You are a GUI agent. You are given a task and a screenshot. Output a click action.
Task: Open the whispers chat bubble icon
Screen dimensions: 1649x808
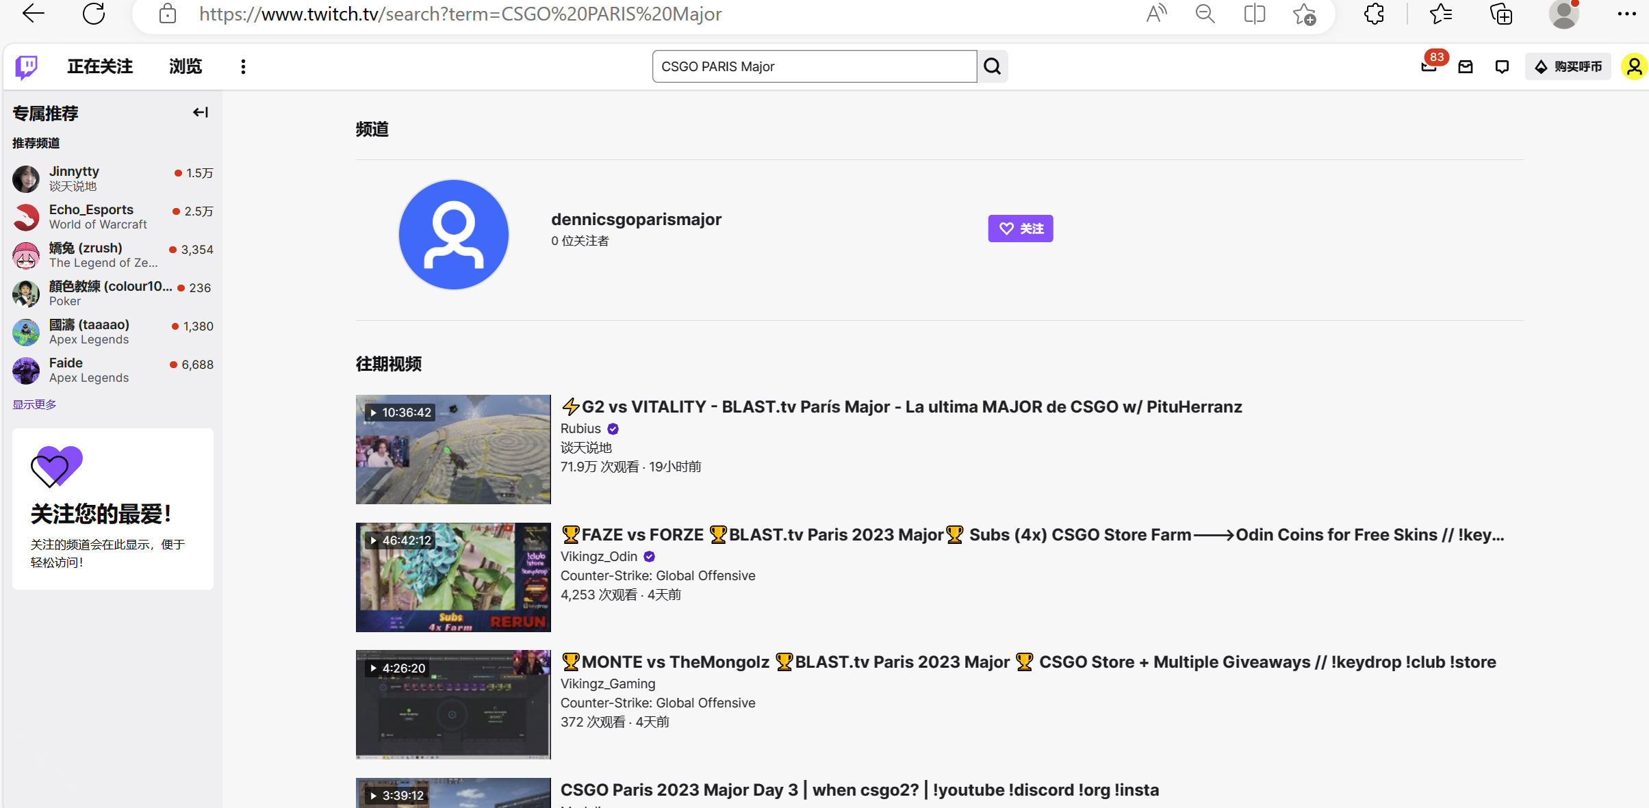pos(1502,66)
